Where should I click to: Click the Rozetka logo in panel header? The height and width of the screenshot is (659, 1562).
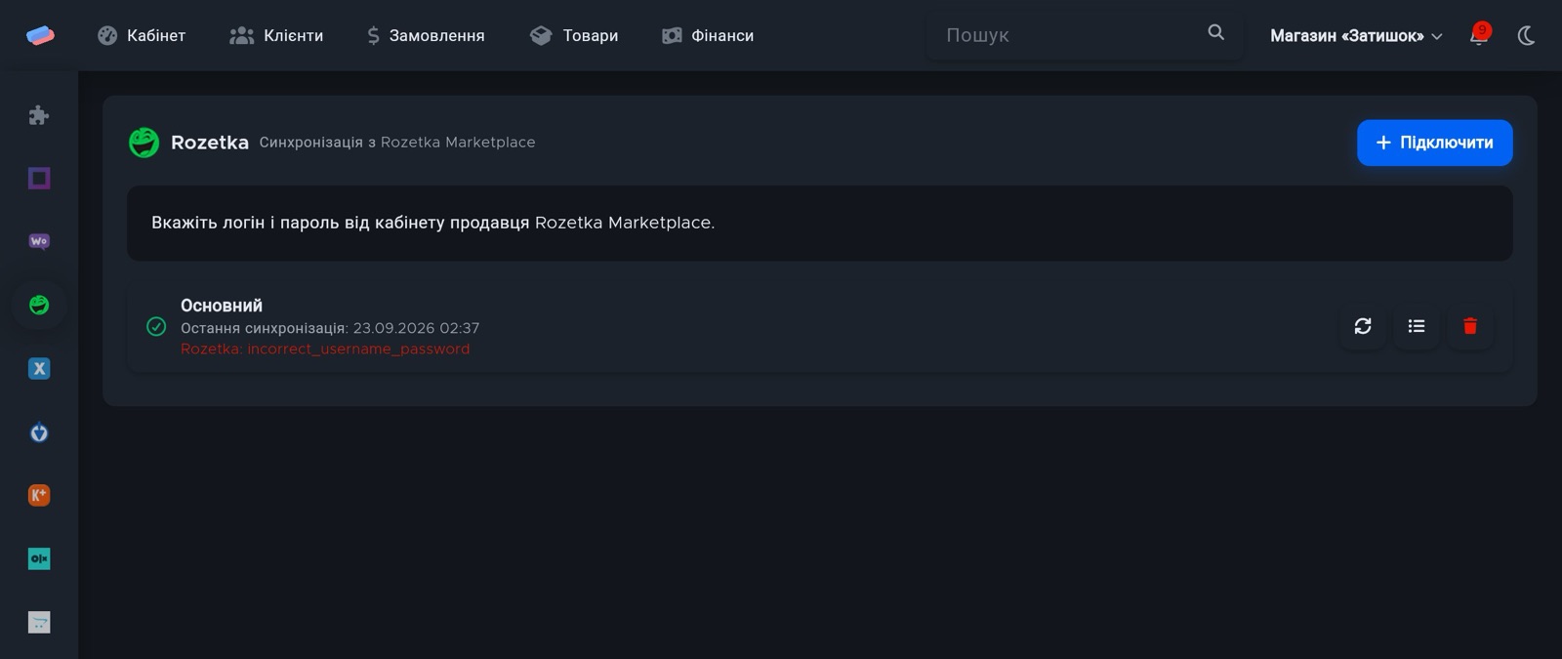[144, 143]
